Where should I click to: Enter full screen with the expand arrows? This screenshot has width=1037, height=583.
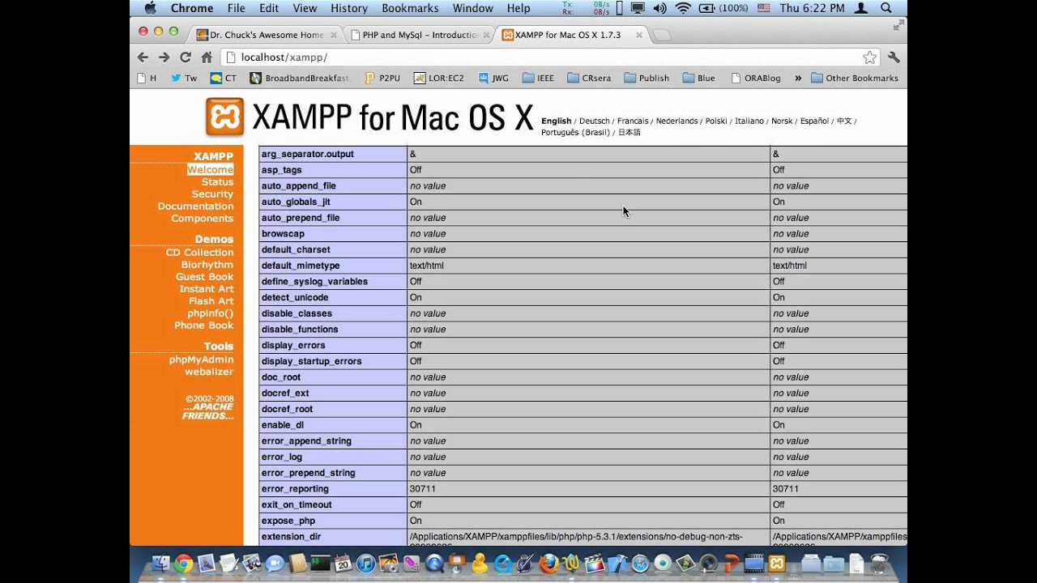tap(898, 27)
